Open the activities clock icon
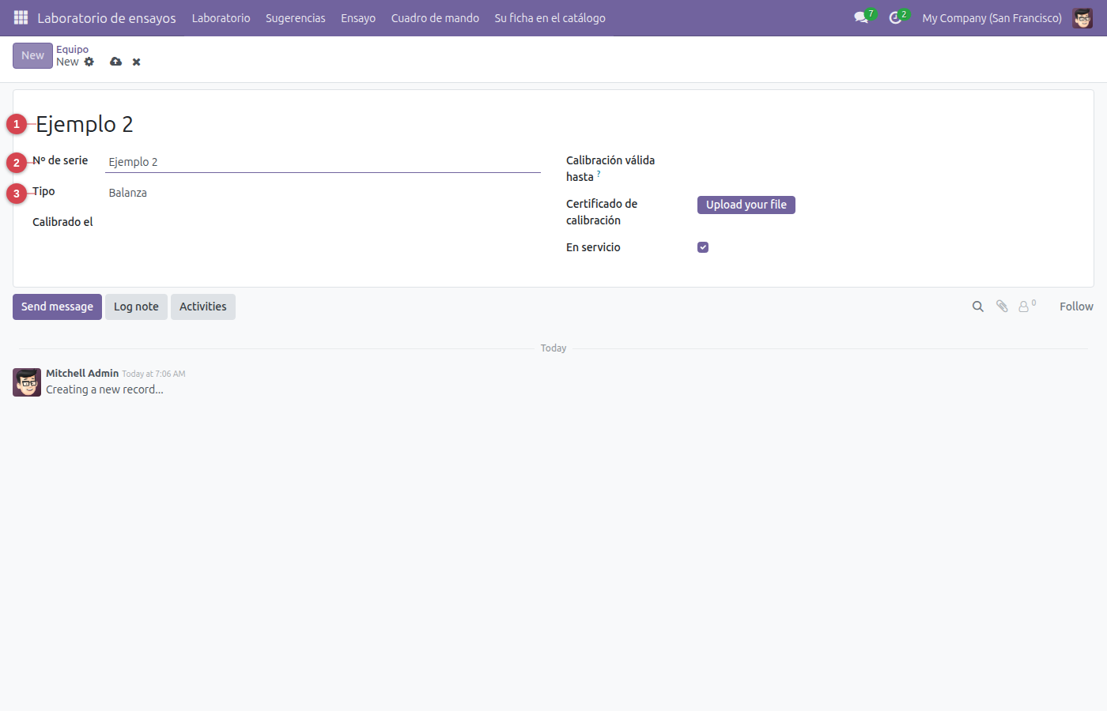The height and width of the screenshot is (711, 1107). pos(895,17)
